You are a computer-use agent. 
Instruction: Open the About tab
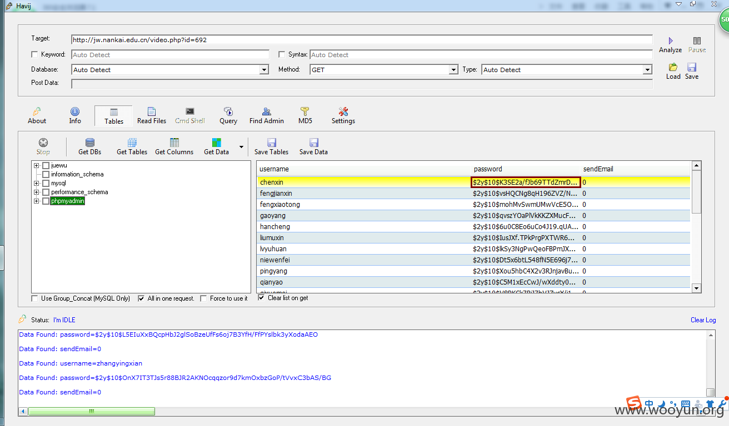37,115
